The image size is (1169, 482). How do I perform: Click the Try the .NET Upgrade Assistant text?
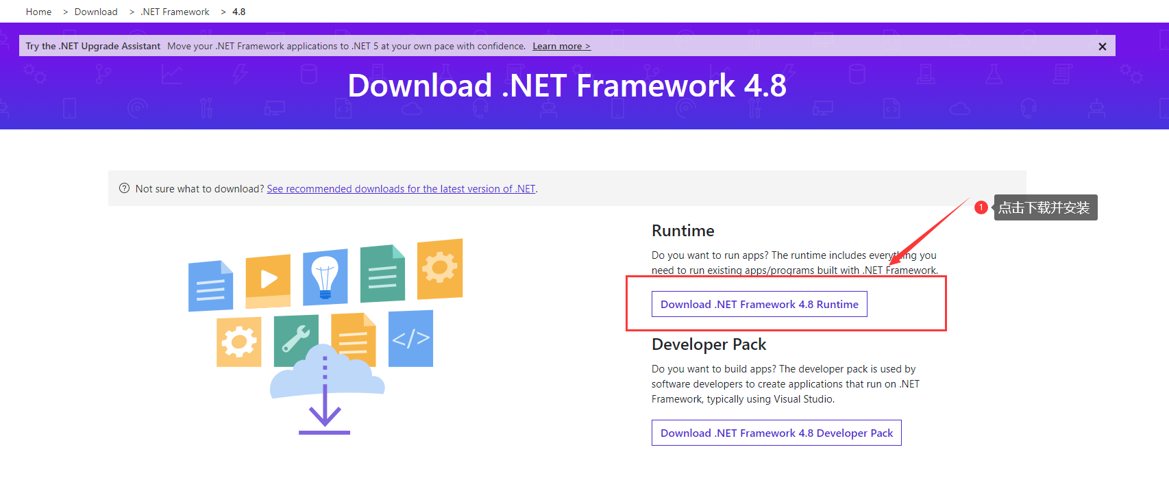coord(93,46)
